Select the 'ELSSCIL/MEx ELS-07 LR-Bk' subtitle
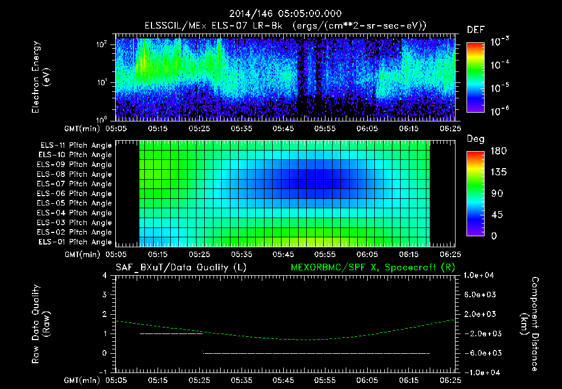 [213, 26]
